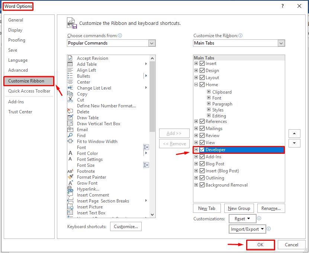Click the Draw Vertical Text Box icon
This screenshot has height=253, width=309.
click(70, 123)
